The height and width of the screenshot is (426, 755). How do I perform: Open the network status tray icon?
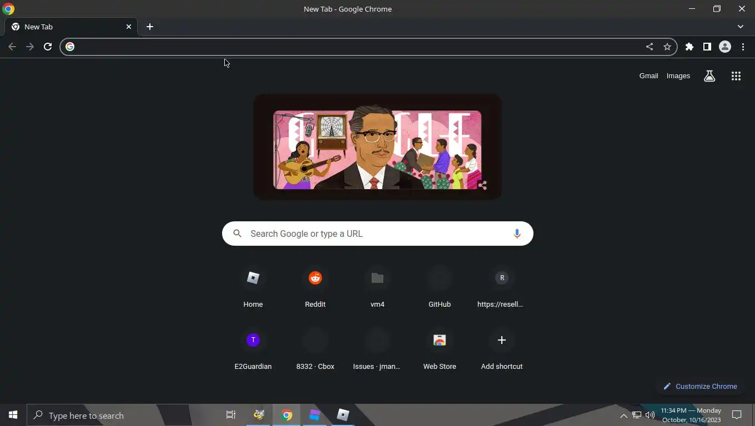coord(637,415)
